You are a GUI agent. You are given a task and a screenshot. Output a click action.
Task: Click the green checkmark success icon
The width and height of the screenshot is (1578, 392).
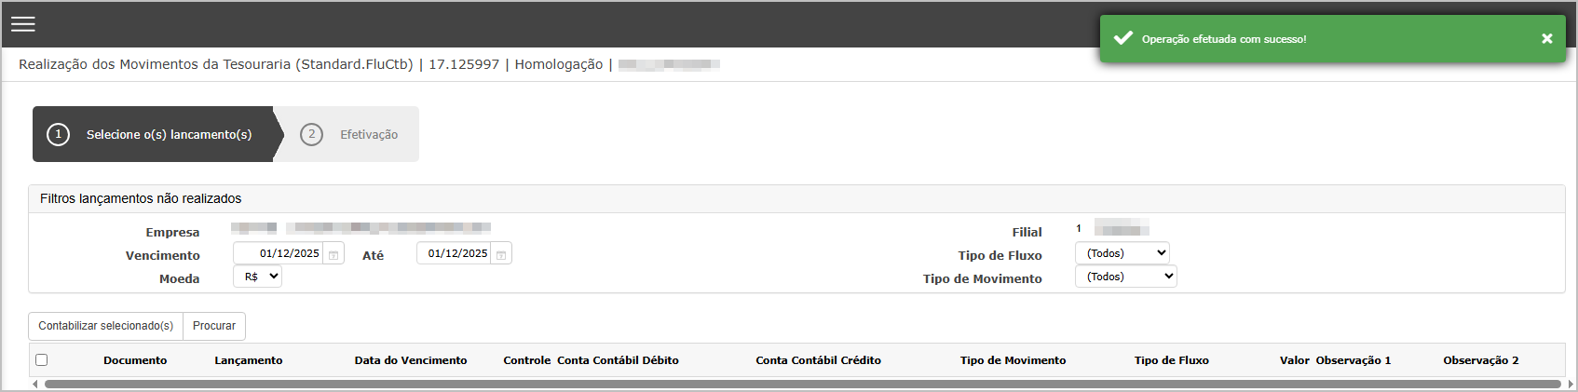[1123, 38]
